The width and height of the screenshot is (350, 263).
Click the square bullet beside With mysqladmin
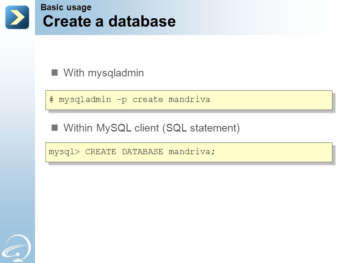(55, 72)
